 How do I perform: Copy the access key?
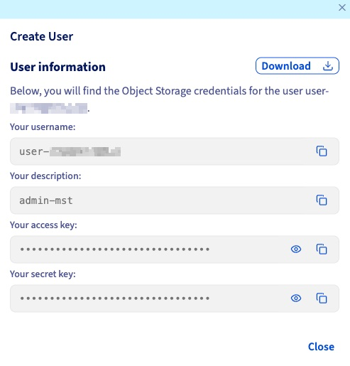coord(322,249)
